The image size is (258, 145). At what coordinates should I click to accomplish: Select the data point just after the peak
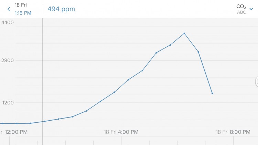(x=198, y=52)
